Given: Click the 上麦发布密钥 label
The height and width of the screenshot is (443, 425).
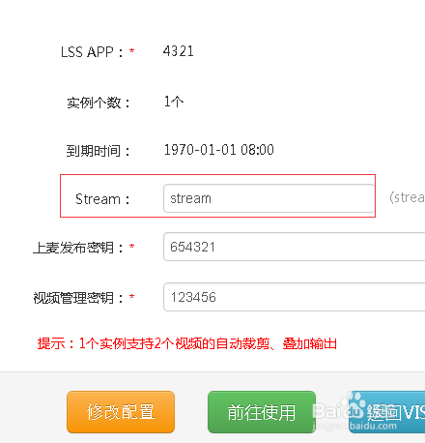Looking at the screenshot, I should pyautogui.click(x=78, y=248).
